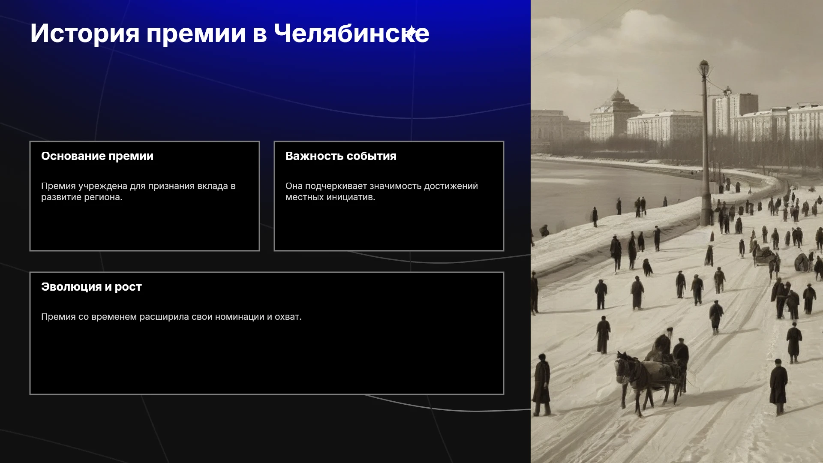Select the Эволюция и рост card heading
The image size is (823, 463).
point(91,287)
